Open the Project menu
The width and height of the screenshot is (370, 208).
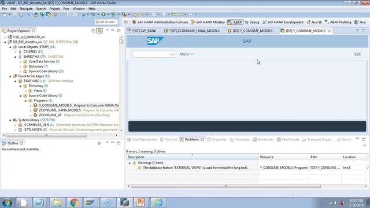(x=54, y=9)
